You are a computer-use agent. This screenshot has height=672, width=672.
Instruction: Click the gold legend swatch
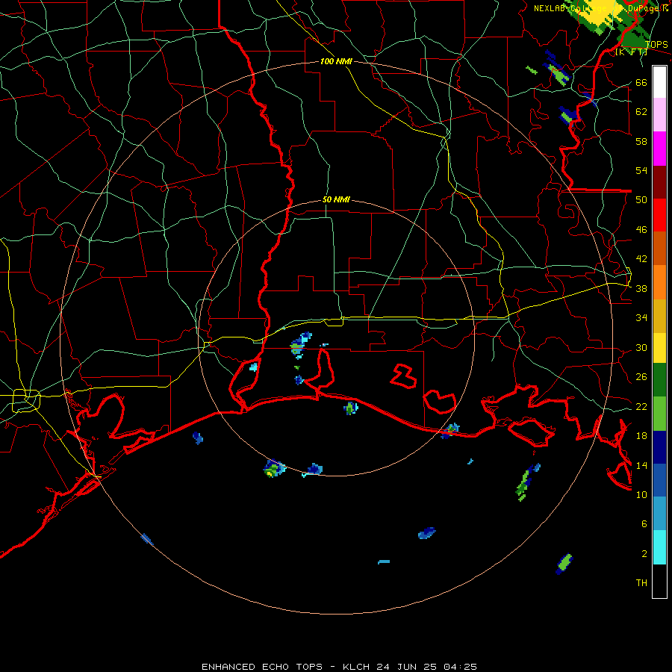click(659, 317)
